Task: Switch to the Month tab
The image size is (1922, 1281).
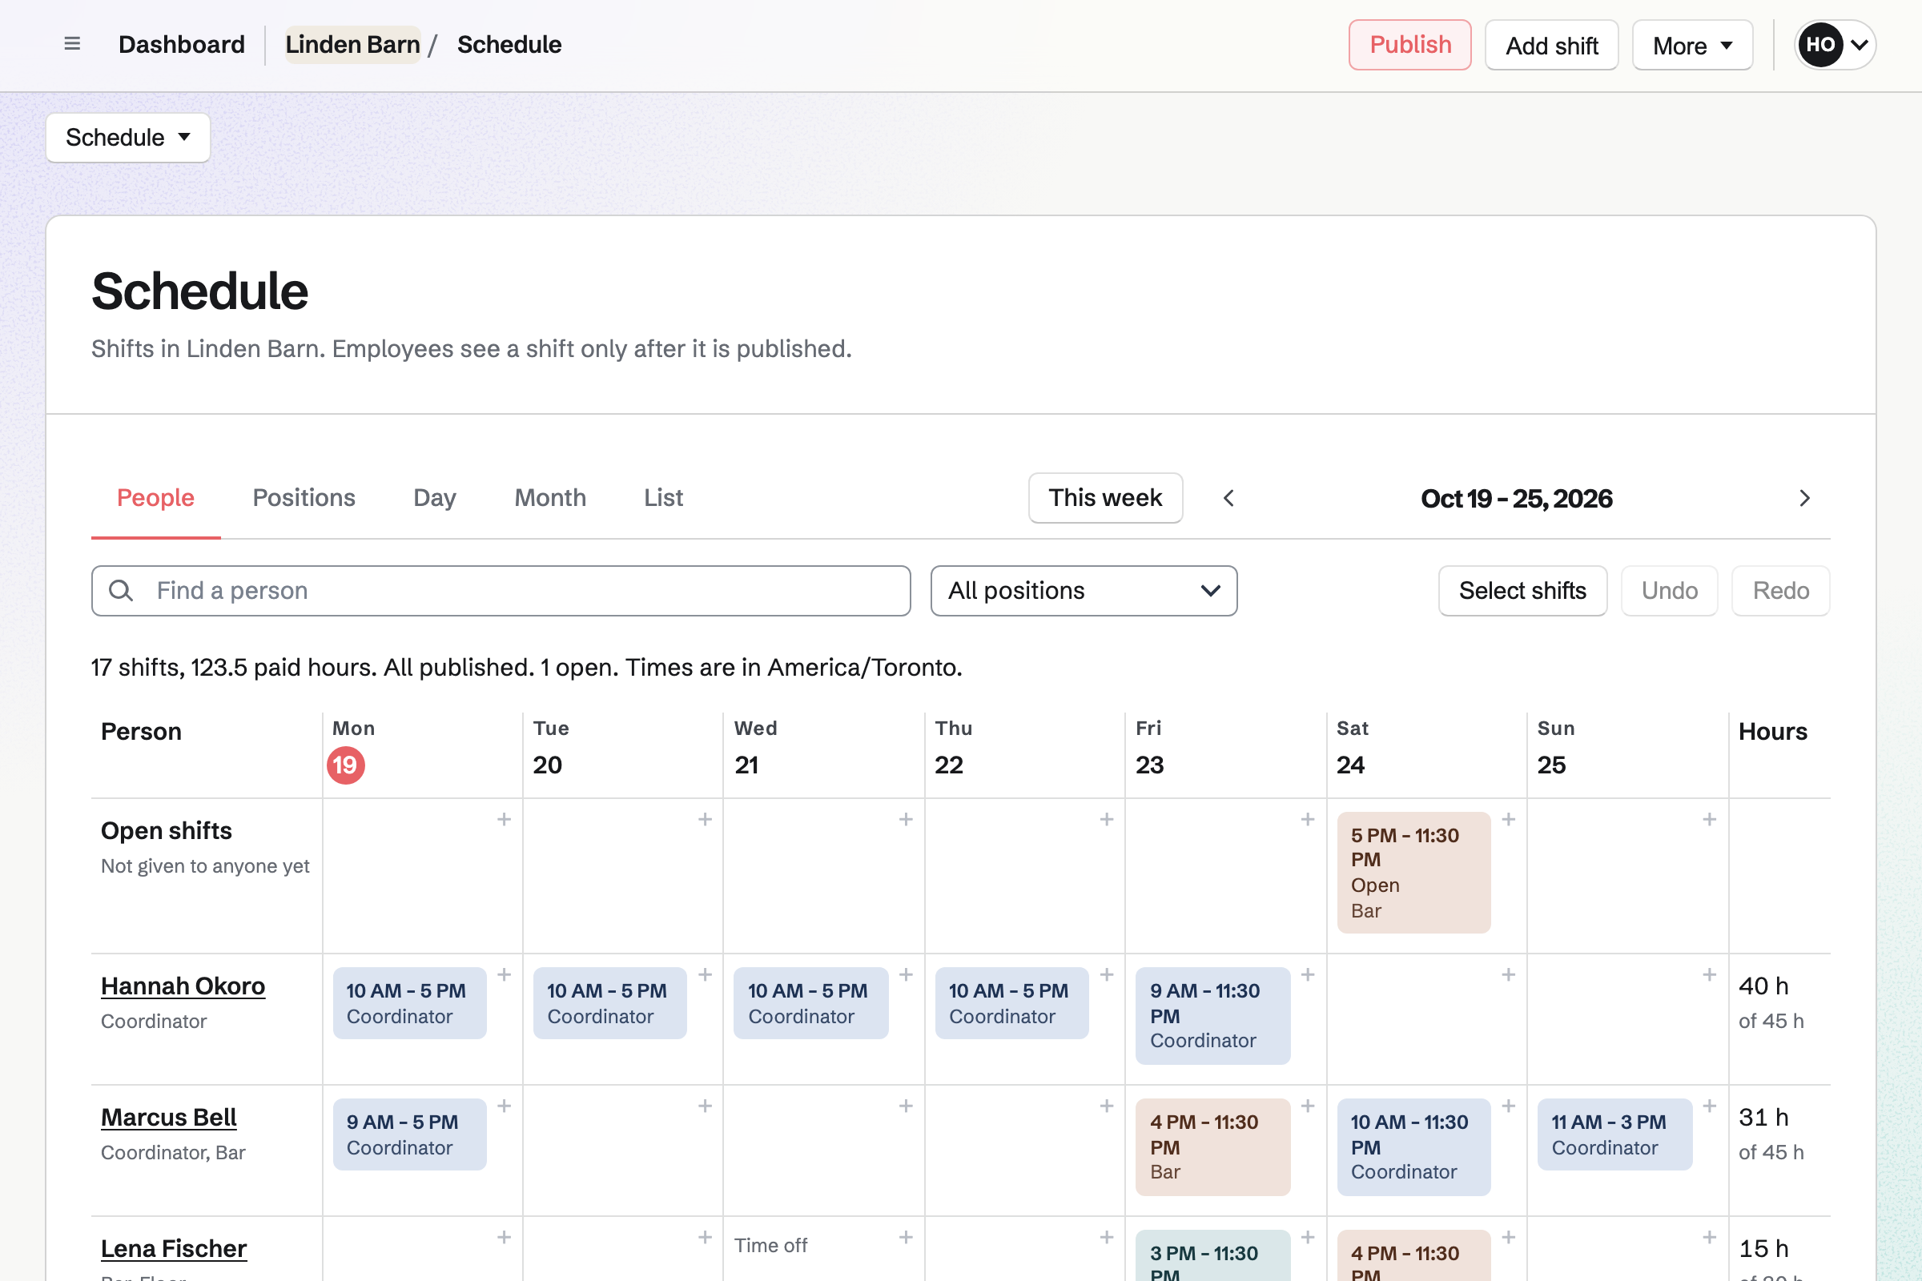Action: point(550,497)
